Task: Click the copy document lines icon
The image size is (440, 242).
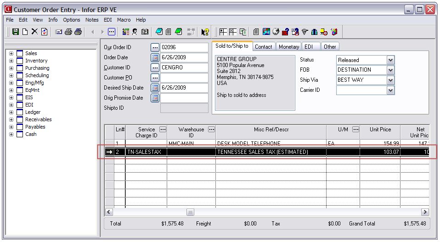Action: click(243, 32)
